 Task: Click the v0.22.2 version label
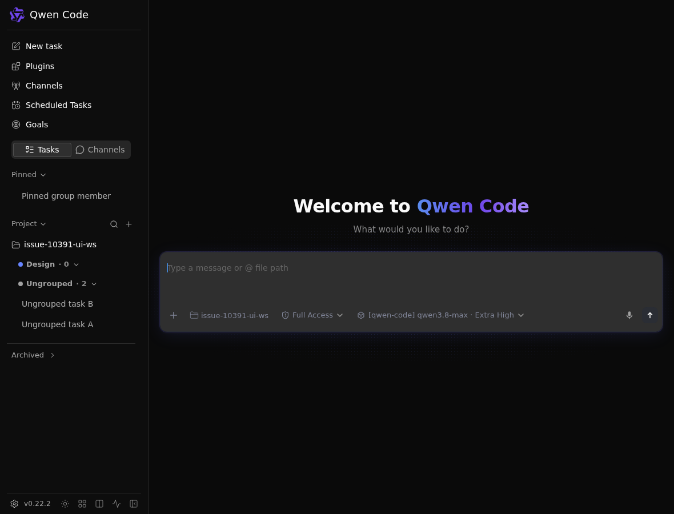click(x=37, y=504)
